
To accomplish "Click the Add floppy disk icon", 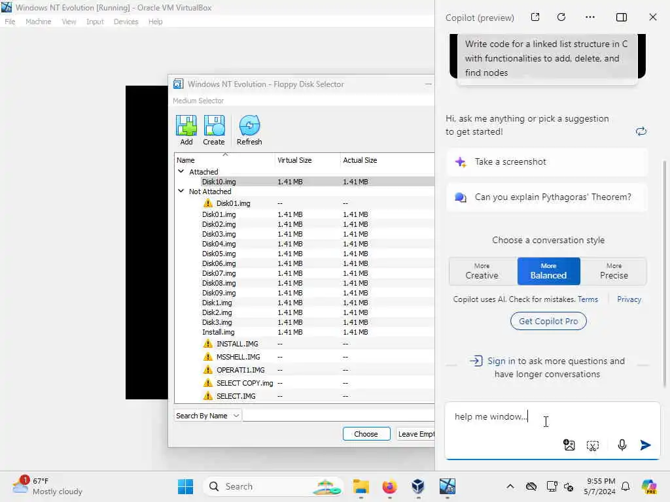I will click(186, 130).
